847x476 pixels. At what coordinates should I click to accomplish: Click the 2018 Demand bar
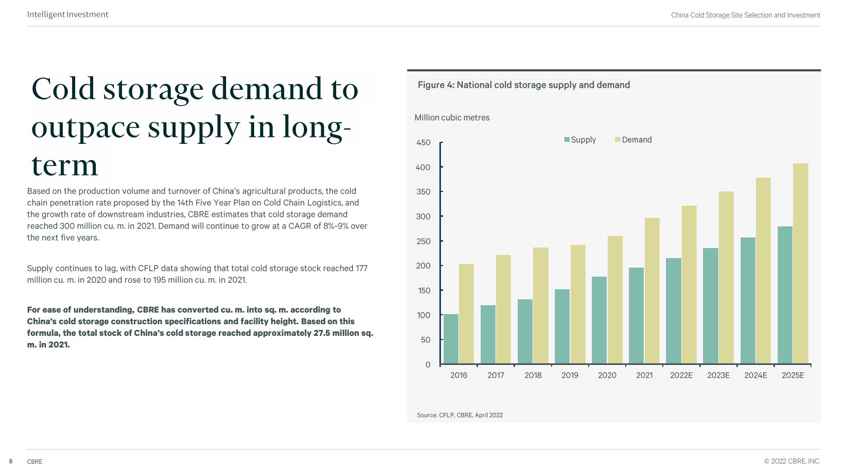(540, 306)
